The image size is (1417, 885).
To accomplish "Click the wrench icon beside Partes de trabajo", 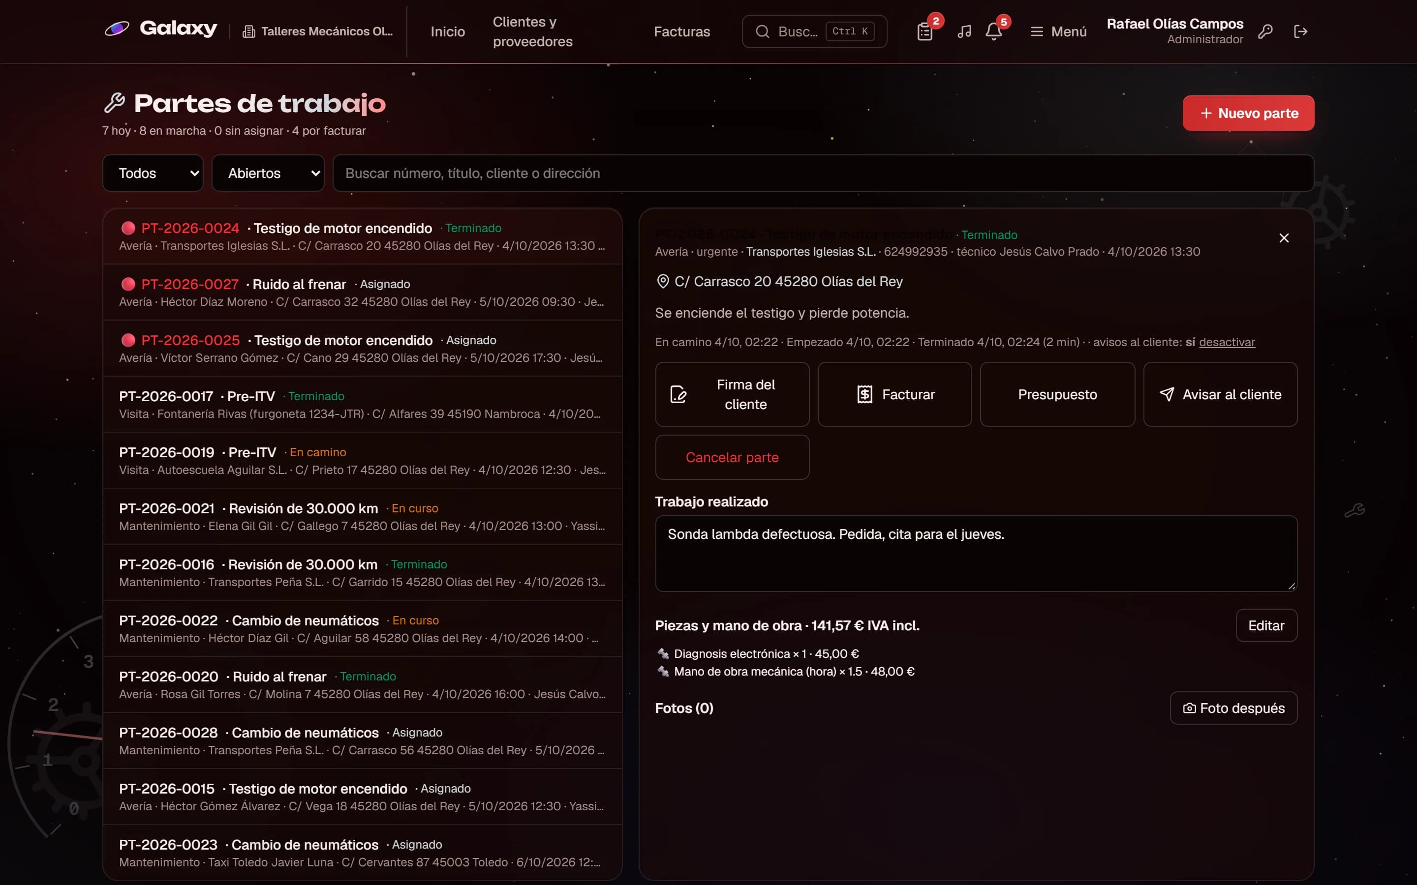I will 114,103.
